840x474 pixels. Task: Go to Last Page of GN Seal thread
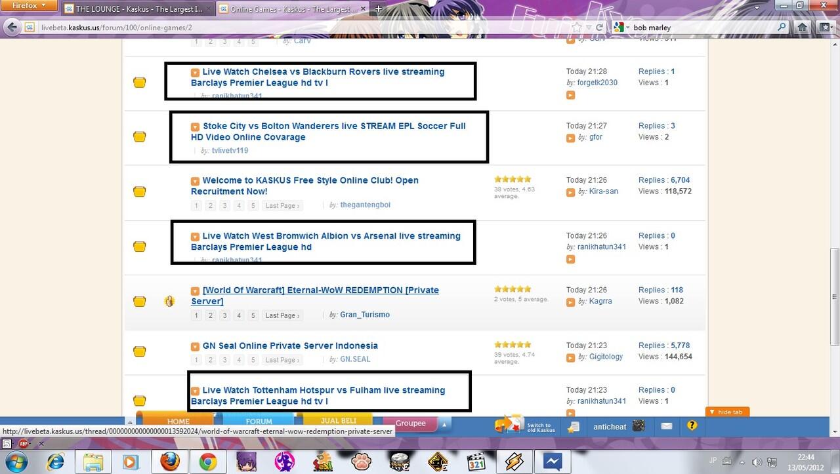click(282, 360)
